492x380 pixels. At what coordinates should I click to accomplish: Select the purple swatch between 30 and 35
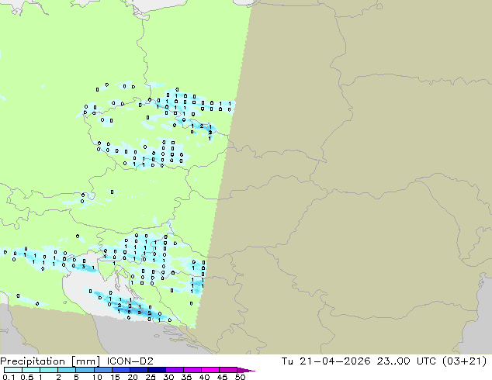175,370
